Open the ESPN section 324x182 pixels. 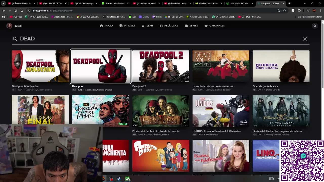147,26
